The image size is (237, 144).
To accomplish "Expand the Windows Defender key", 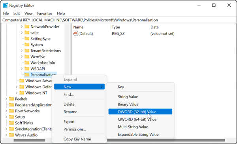I will tap(17, 87).
